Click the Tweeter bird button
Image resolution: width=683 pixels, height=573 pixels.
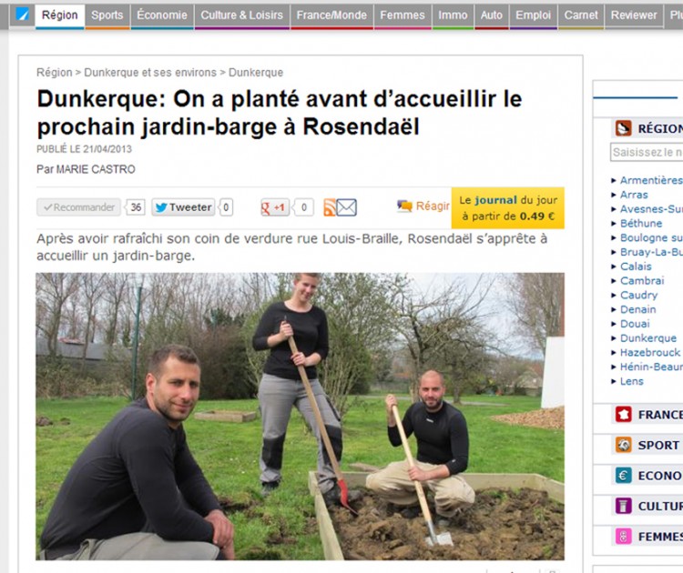coord(183,207)
